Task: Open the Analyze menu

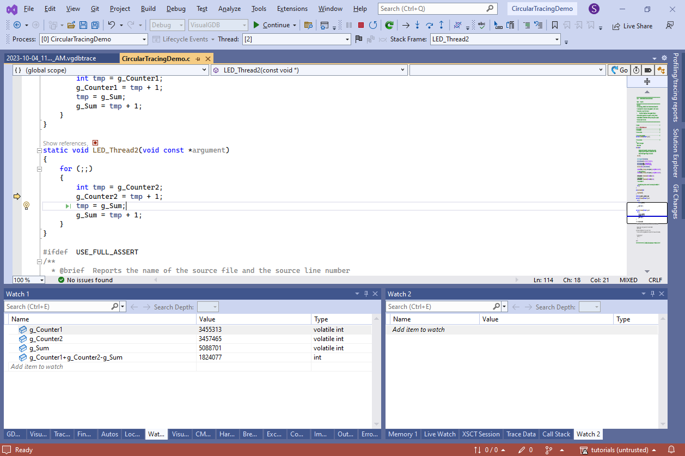Action: tap(229, 9)
